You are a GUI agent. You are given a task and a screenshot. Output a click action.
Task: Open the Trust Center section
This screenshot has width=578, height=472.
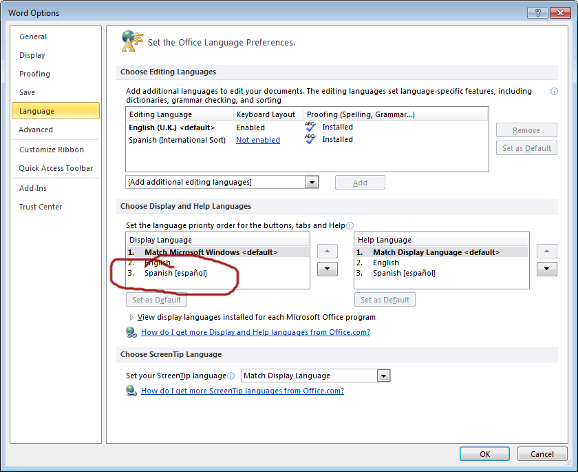pyautogui.click(x=43, y=206)
